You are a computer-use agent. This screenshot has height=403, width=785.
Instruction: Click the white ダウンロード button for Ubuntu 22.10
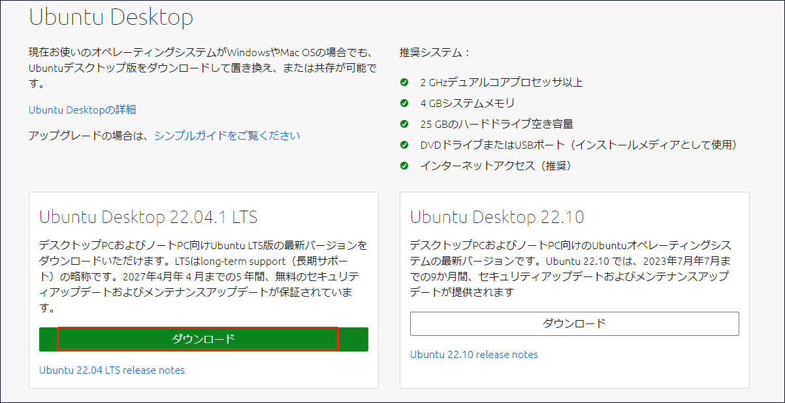pos(574,323)
